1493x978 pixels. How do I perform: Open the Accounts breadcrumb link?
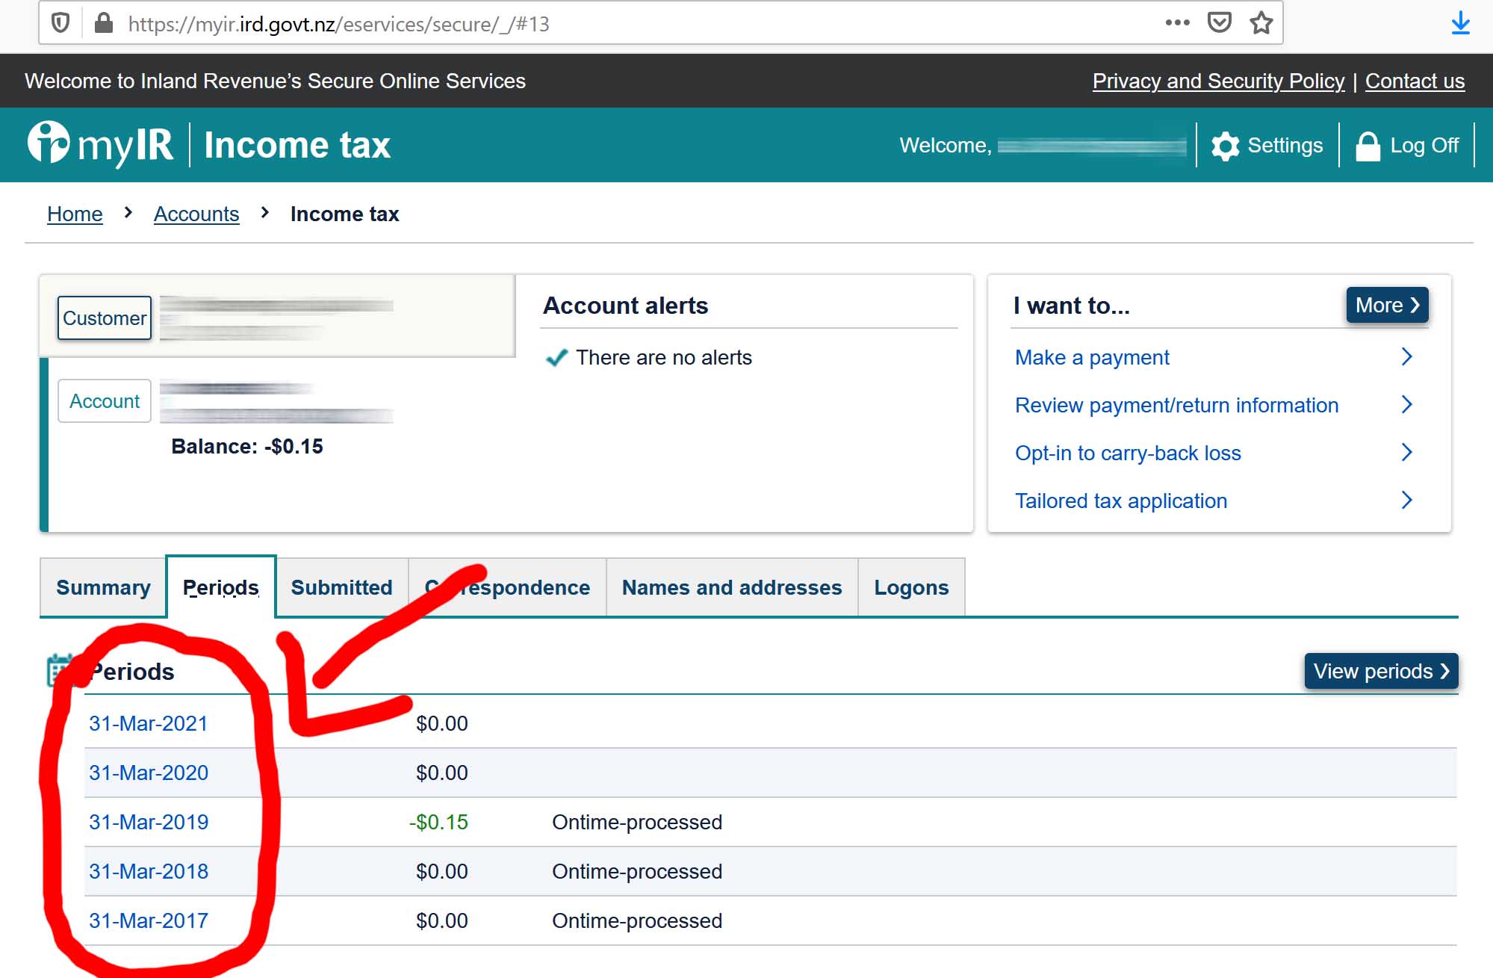click(x=196, y=214)
